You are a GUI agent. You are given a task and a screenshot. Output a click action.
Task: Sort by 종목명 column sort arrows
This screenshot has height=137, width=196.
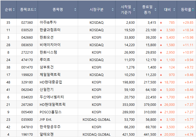tap(75, 10)
